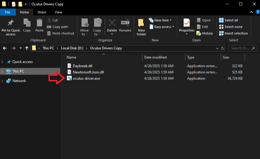Image resolution: width=260 pixels, height=159 pixels.
Task: Click title bar New folder icon
Action: click(x=20, y=4)
